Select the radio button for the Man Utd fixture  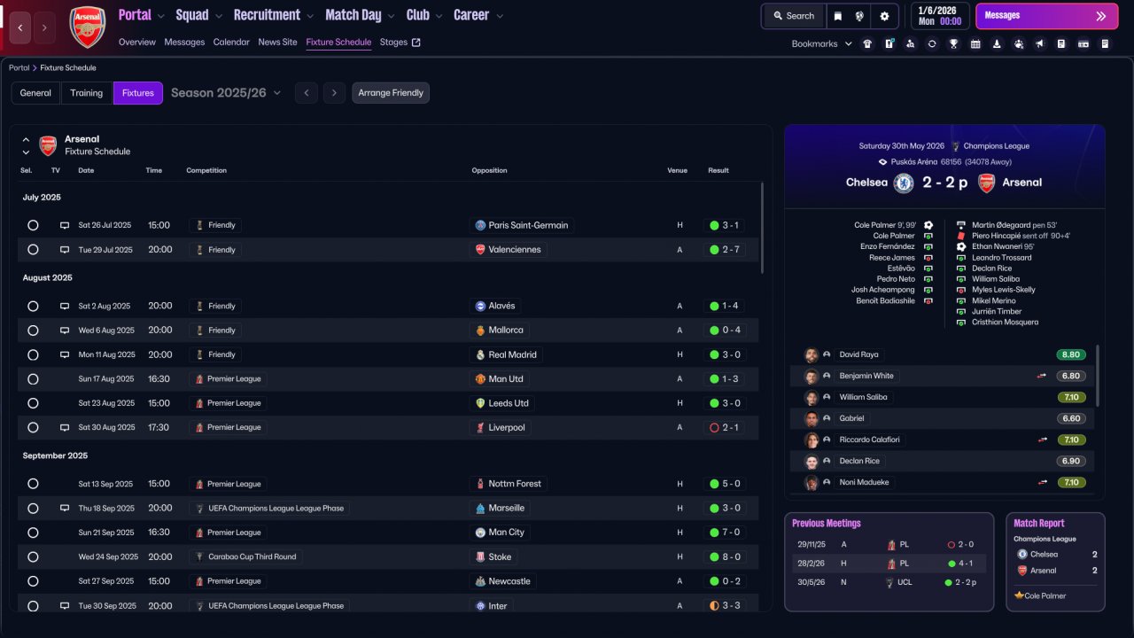pos(33,378)
